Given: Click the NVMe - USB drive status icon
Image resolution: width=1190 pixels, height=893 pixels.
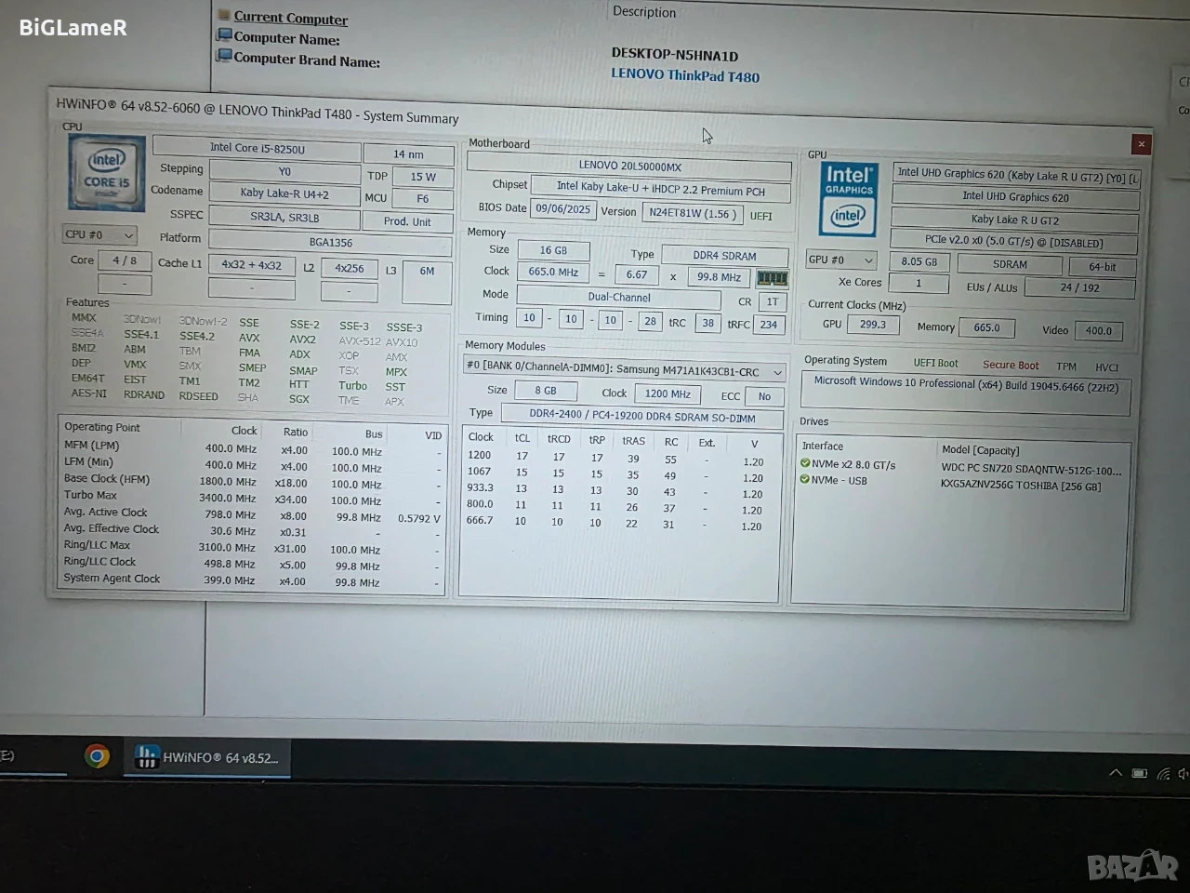Looking at the screenshot, I should click(805, 479).
